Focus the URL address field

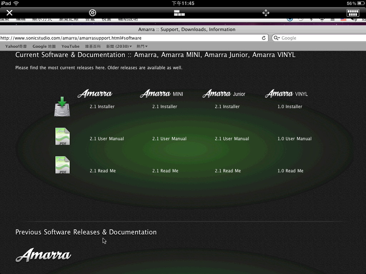(134, 38)
